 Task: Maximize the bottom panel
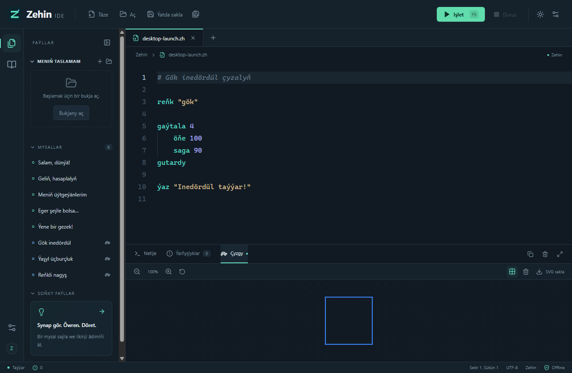point(560,254)
